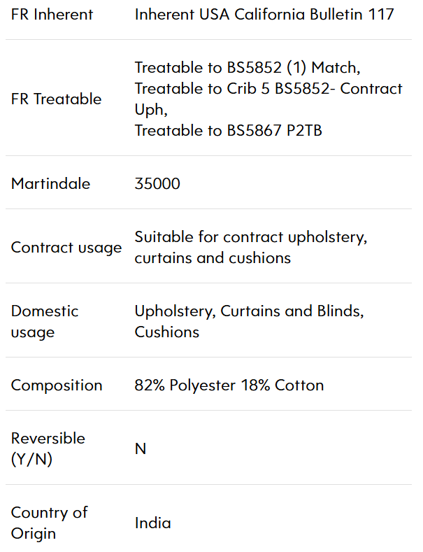This screenshot has height=552, width=423.
Task: Select the 82% Polyester 18% Cotton value
Action: tap(229, 385)
